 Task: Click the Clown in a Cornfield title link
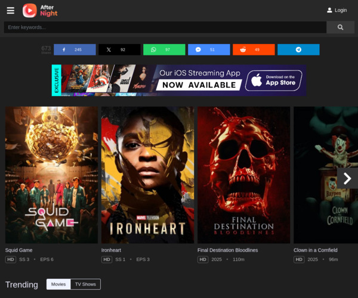click(316, 250)
